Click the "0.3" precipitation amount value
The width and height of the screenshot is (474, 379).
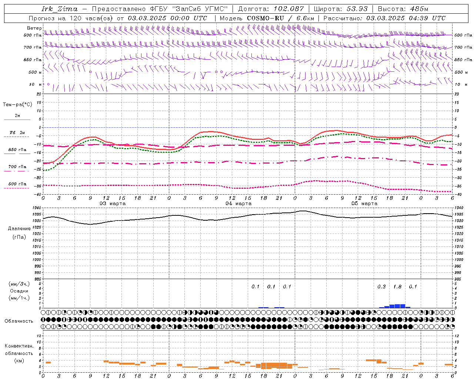(x=381, y=286)
